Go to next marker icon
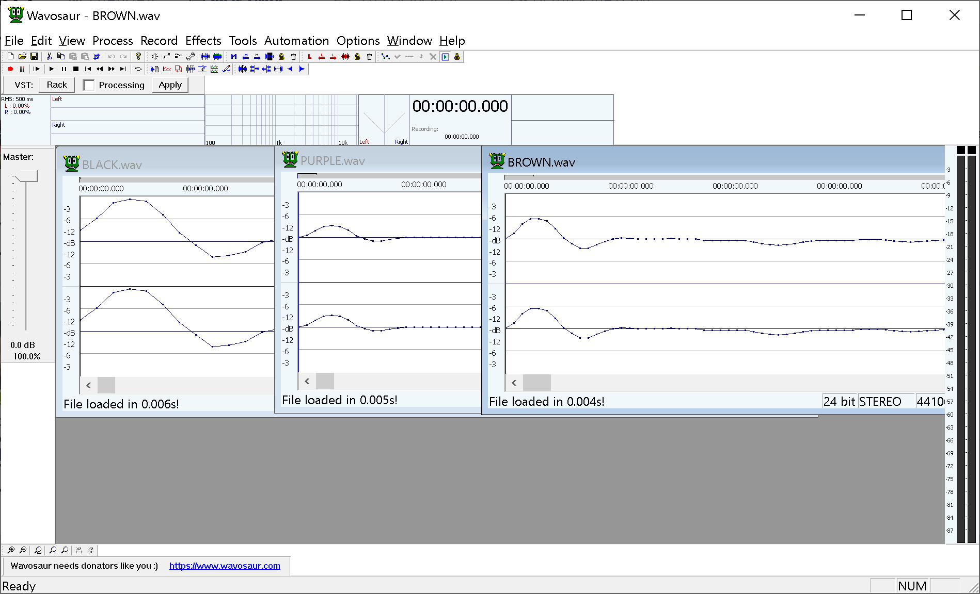 click(x=258, y=57)
